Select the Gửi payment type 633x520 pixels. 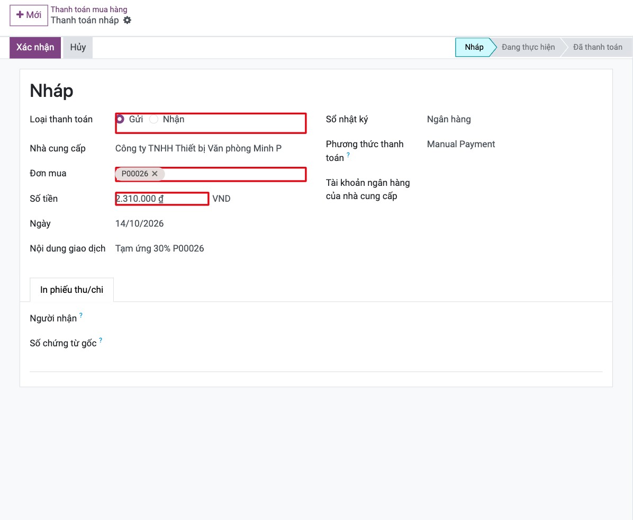[120, 119]
